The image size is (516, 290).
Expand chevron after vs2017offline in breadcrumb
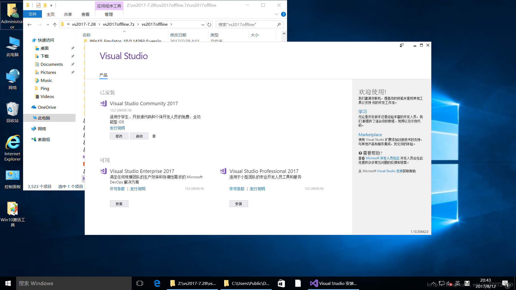coord(171,24)
